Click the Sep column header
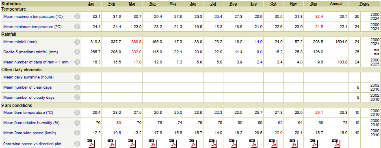This screenshot has height=148, width=381. [254, 4]
